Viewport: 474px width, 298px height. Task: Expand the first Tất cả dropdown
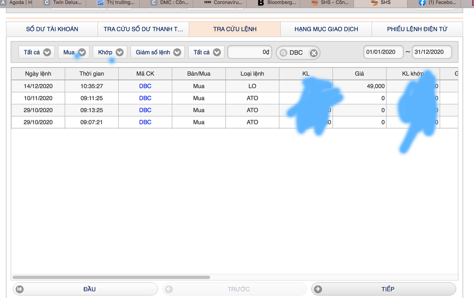37,53
